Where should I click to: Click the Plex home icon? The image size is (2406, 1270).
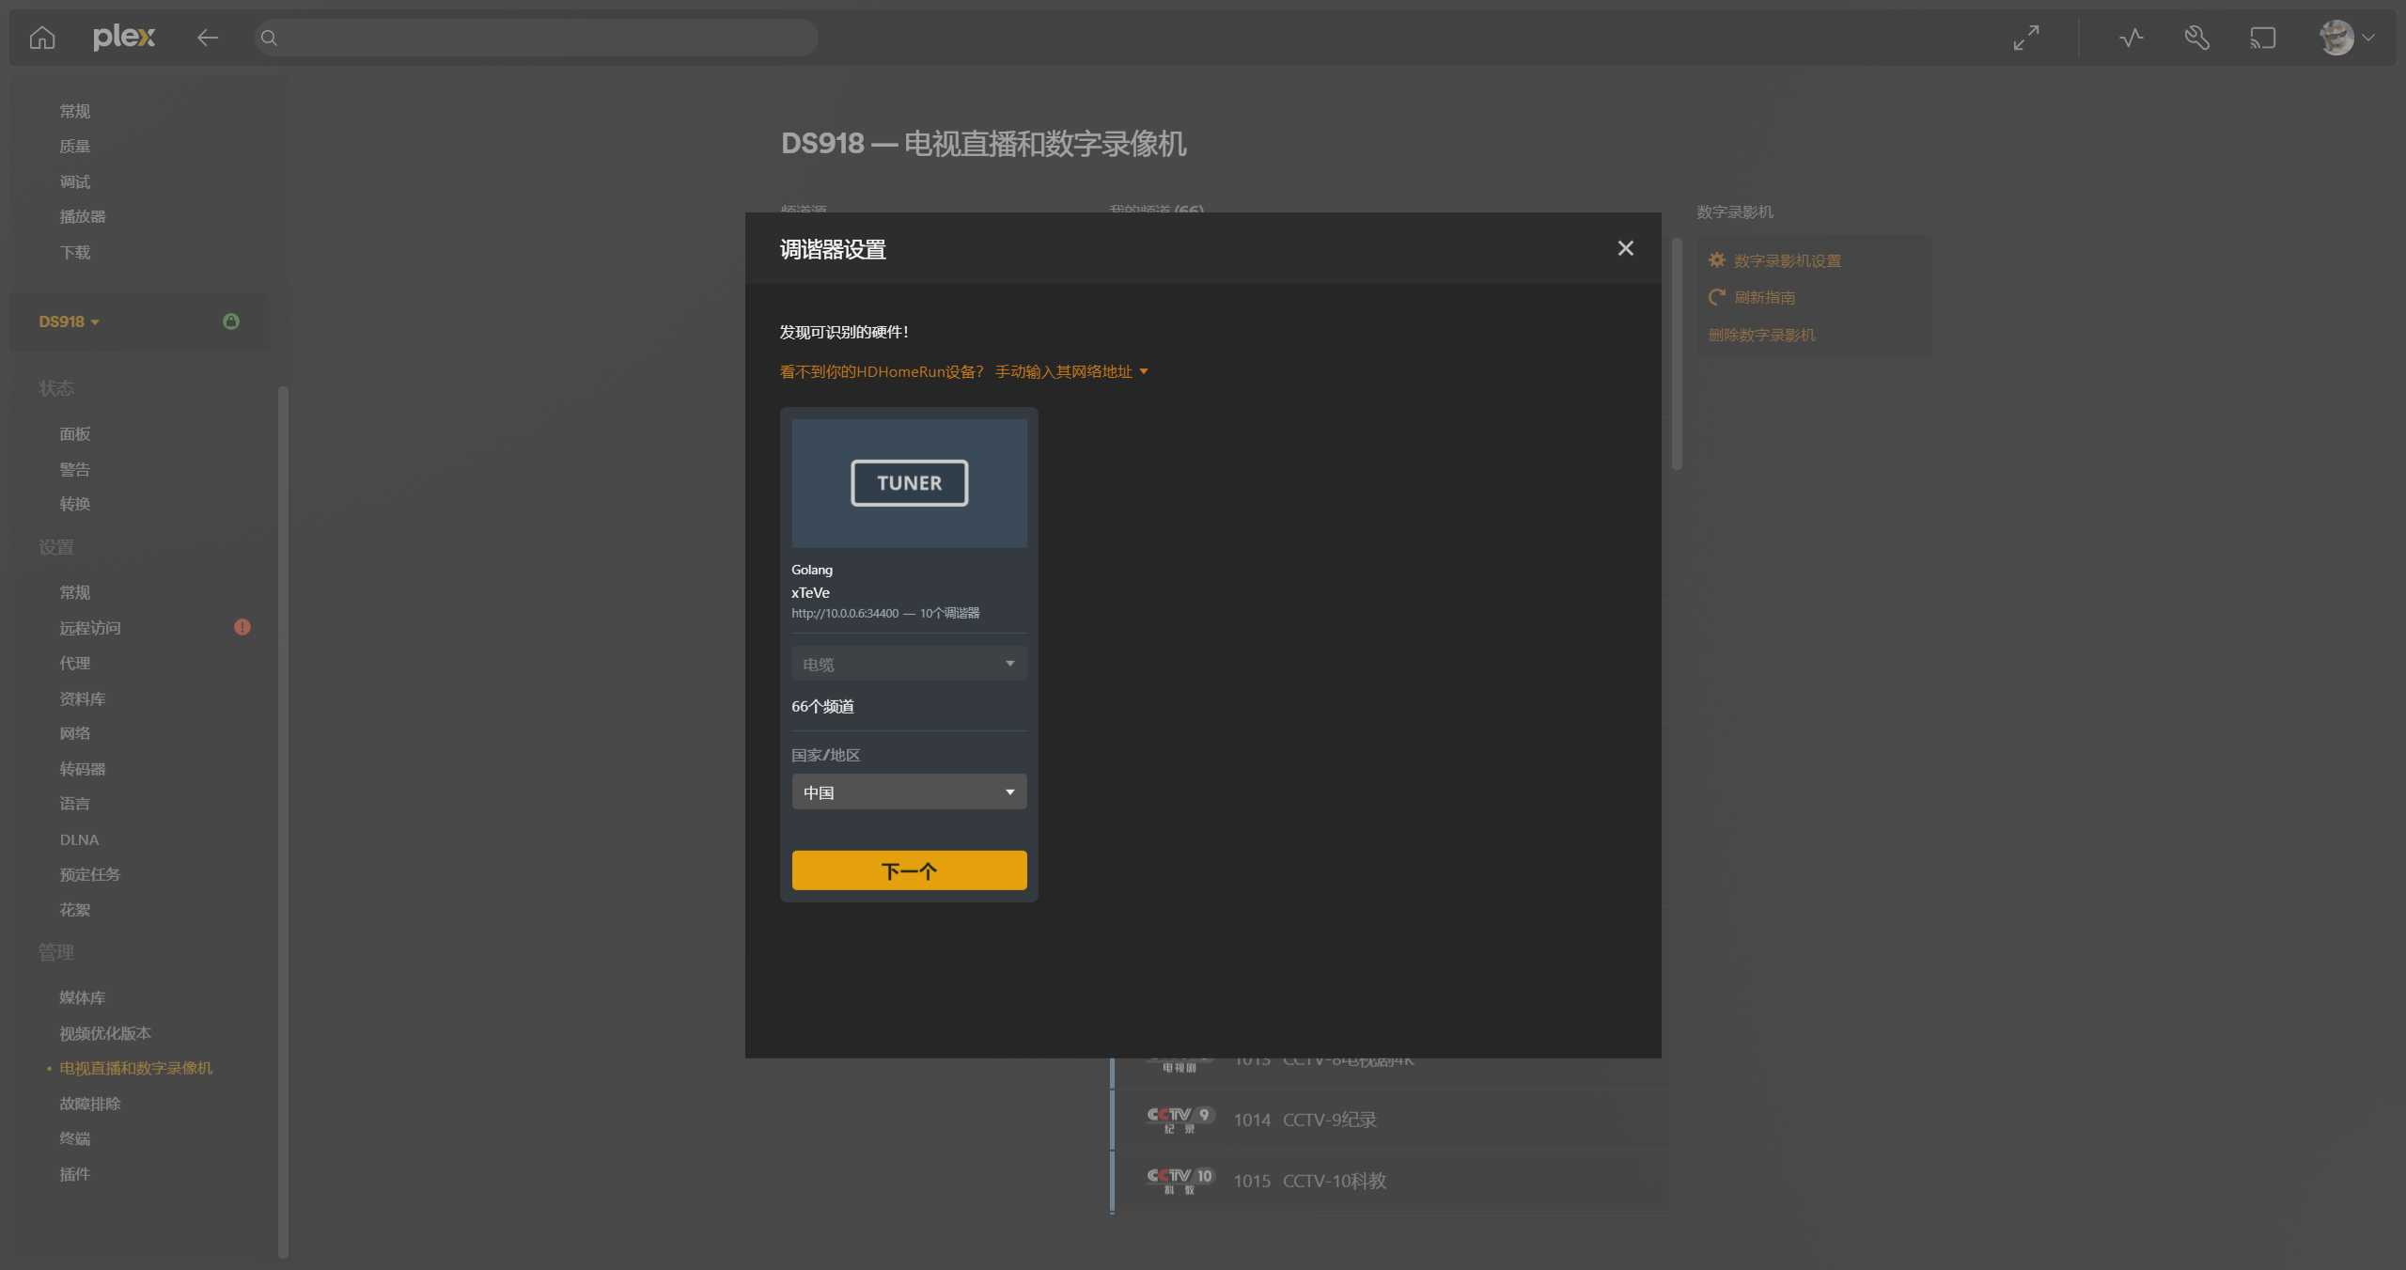(x=42, y=38)
